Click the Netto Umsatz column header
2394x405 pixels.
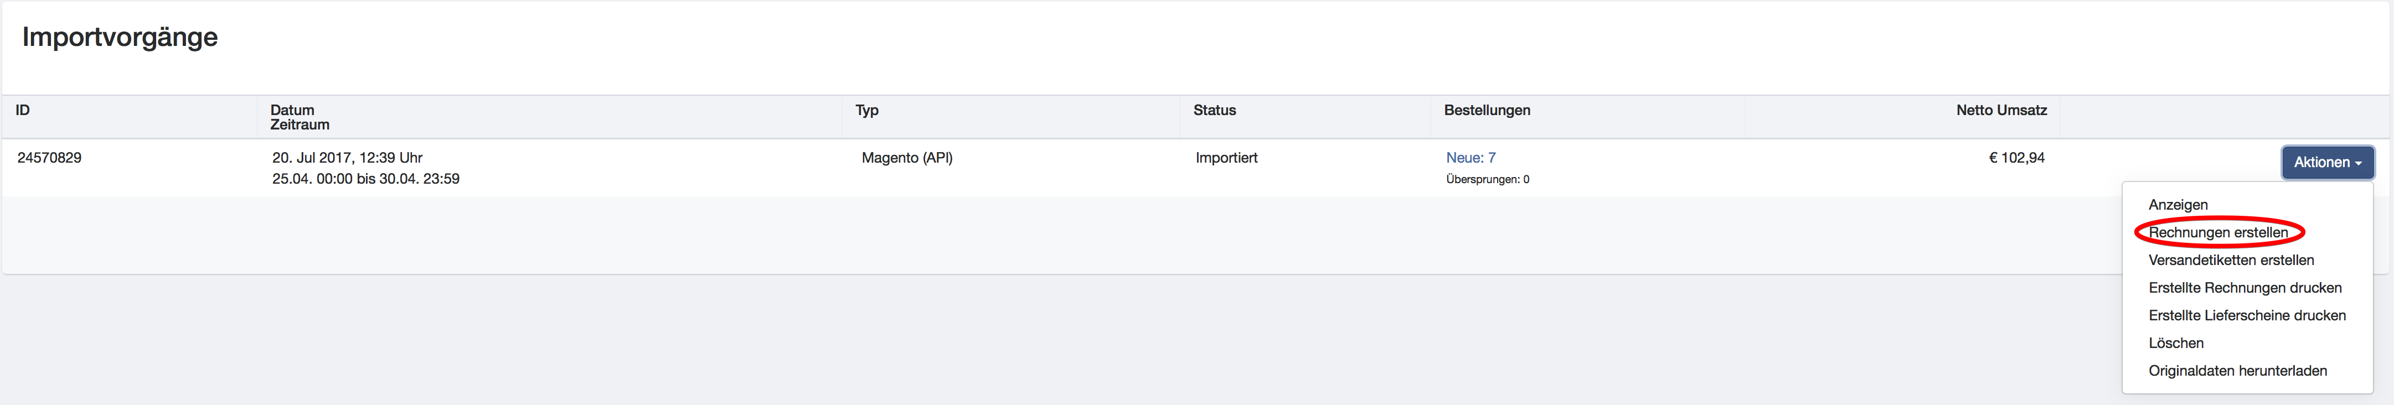tap(2001, 110)
